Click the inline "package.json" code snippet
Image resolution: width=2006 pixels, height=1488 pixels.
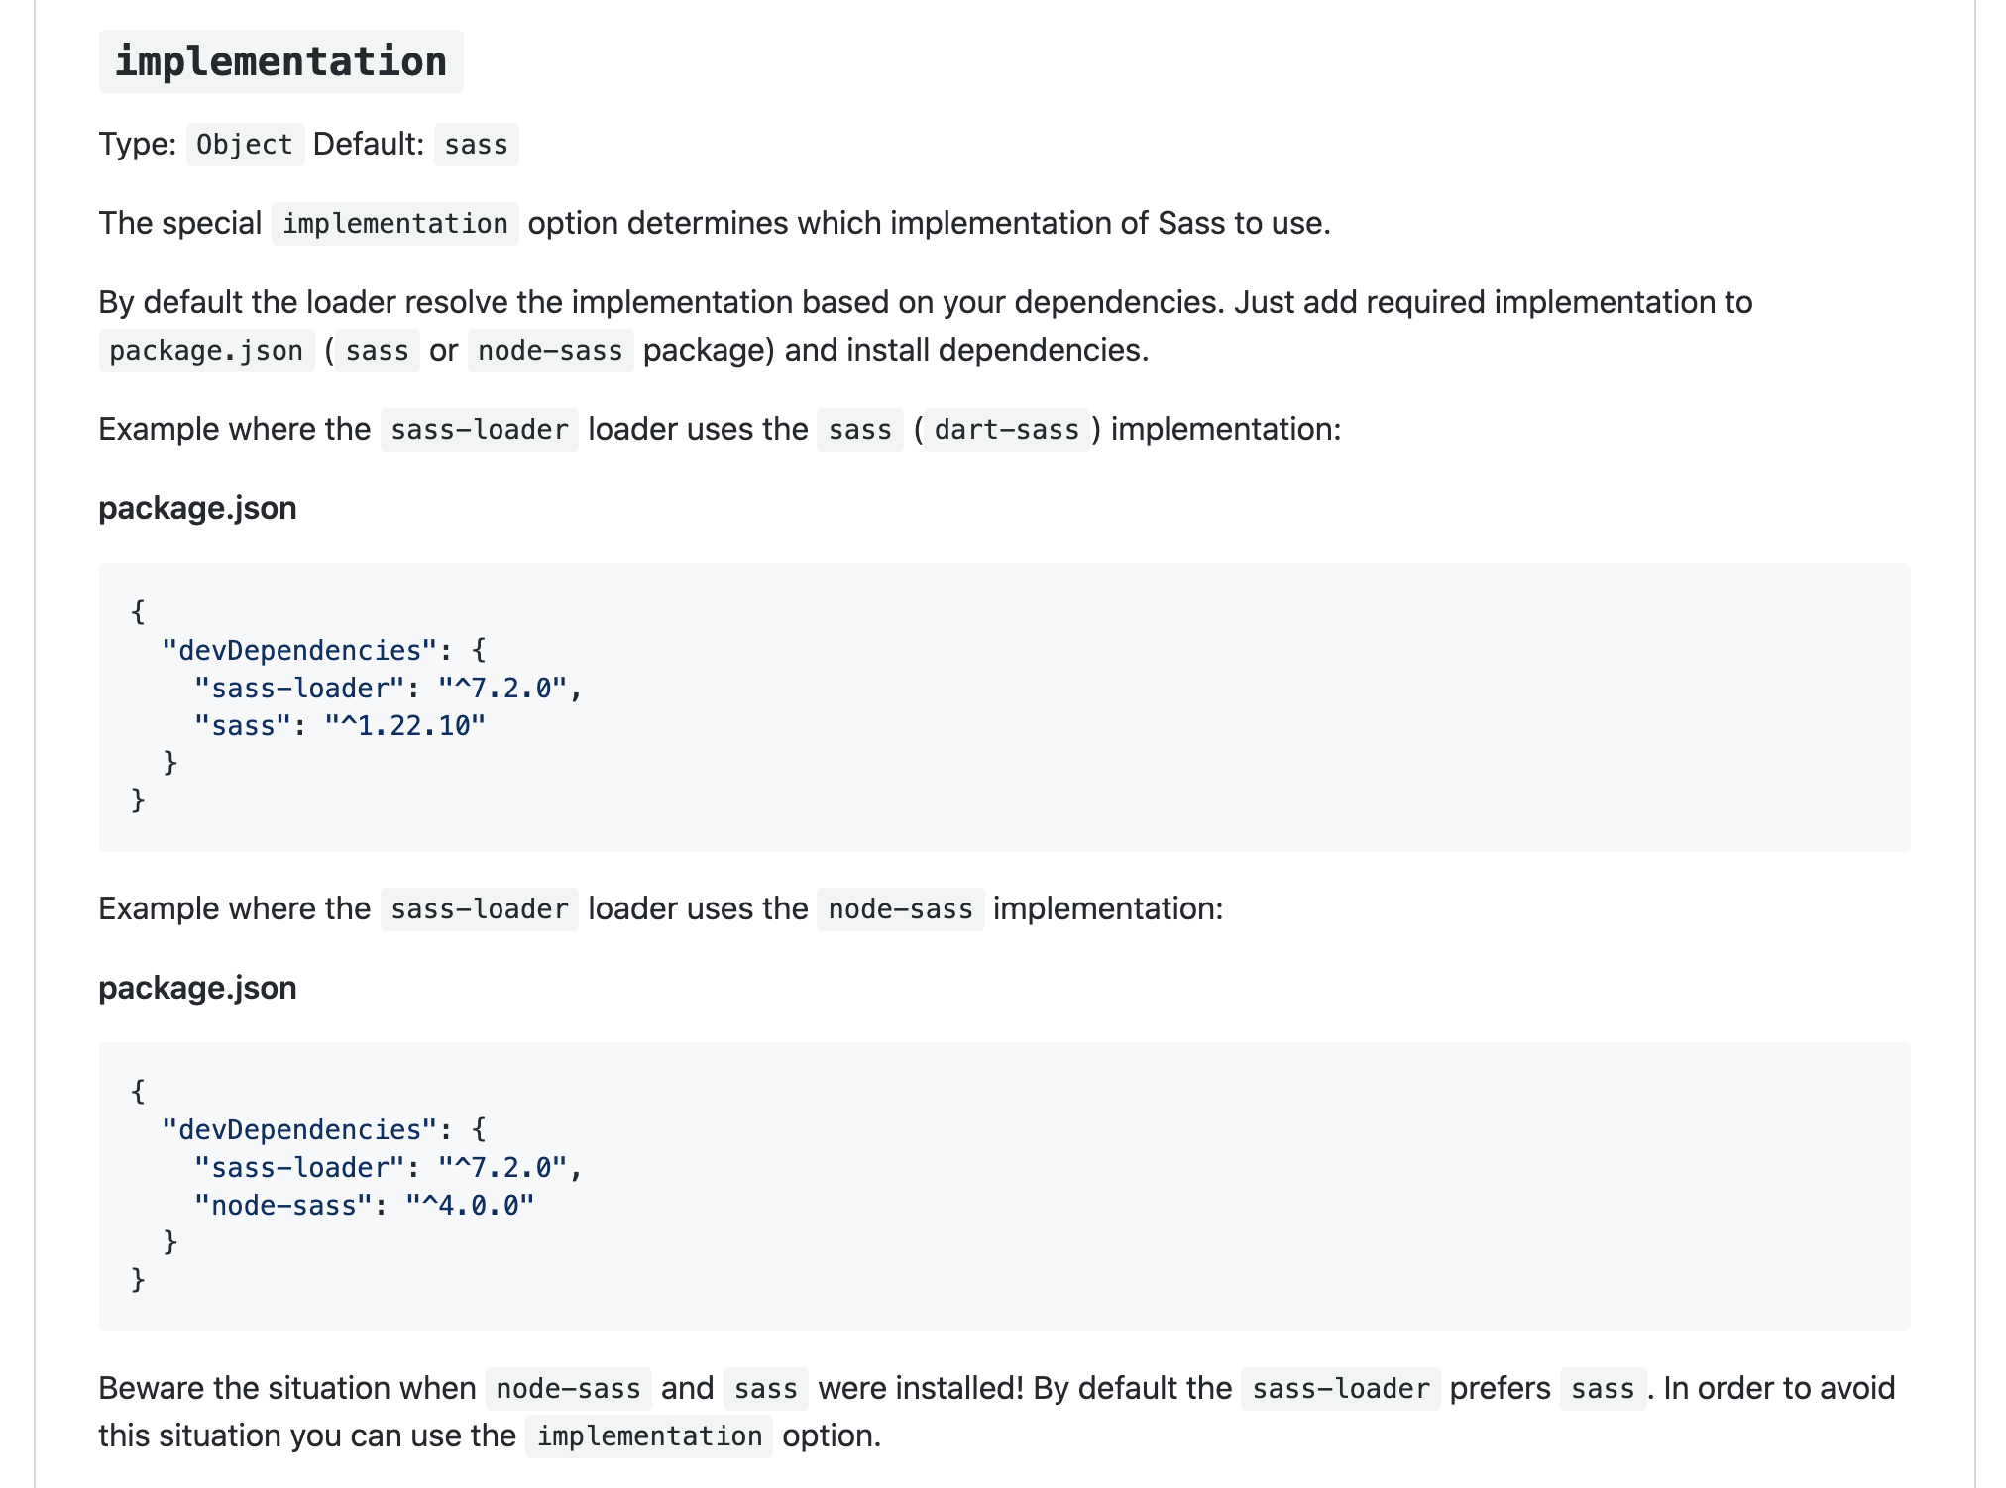tap(206, 351)
